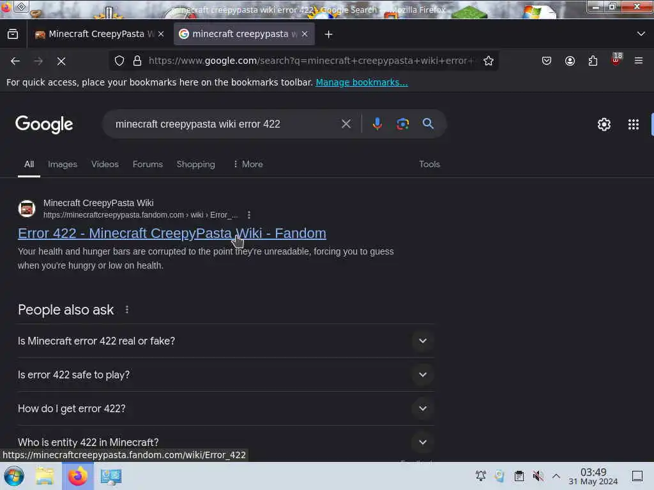Save page to Pocket

tap(547, 61)
